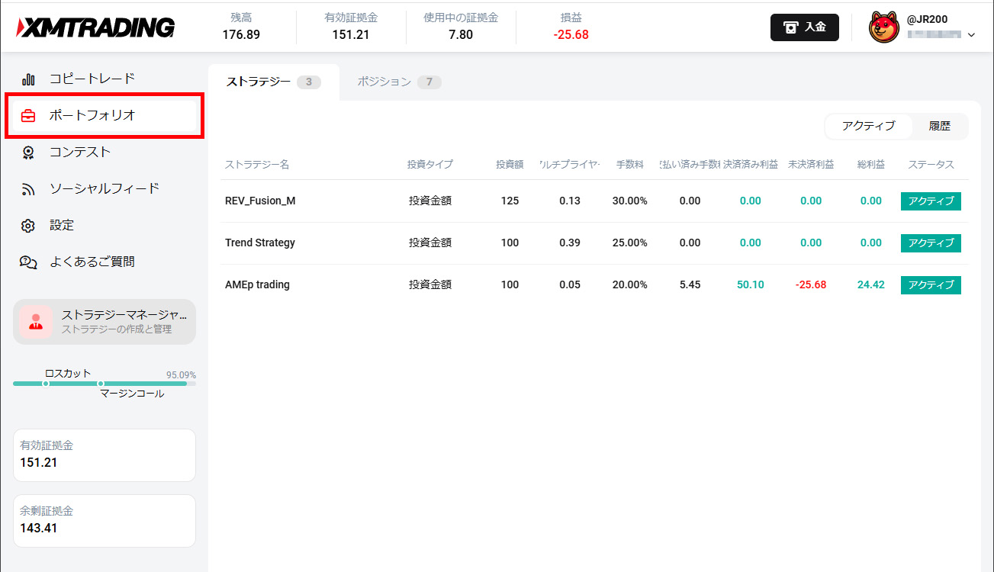Click the portfolio briefcase icon
This screenshot has height=572, width=994.
(x=28, y=116)
